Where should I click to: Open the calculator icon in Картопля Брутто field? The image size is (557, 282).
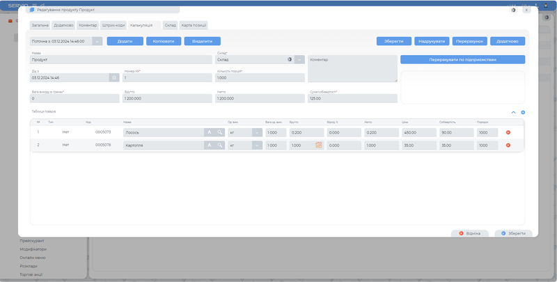(x=319, y=145)
